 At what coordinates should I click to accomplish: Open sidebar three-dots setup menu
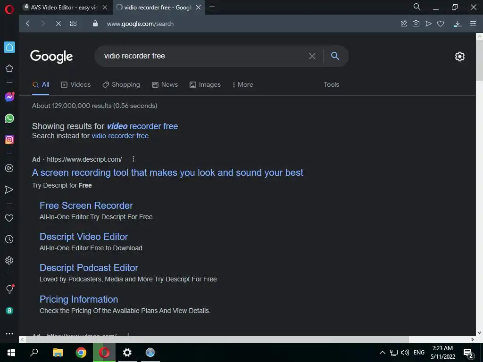tap(9, 334)
